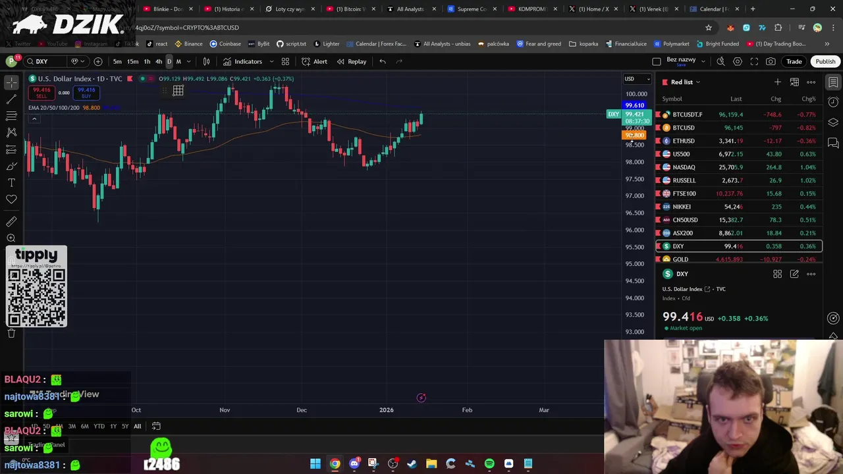
Task: Open chart settings hexagon gear icon
Action: (738, 61)
